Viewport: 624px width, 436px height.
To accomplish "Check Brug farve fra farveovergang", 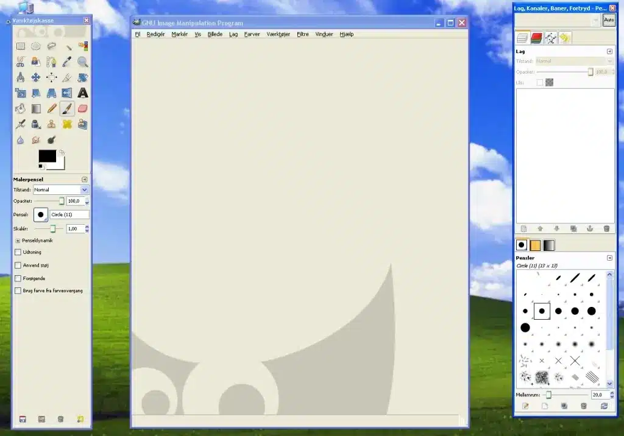I will (x=18, y=291).
